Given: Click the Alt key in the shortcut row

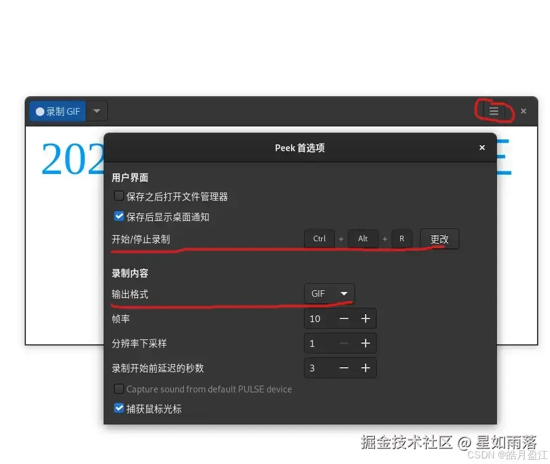Looking at the screenshot, I should tap(363, 239).
